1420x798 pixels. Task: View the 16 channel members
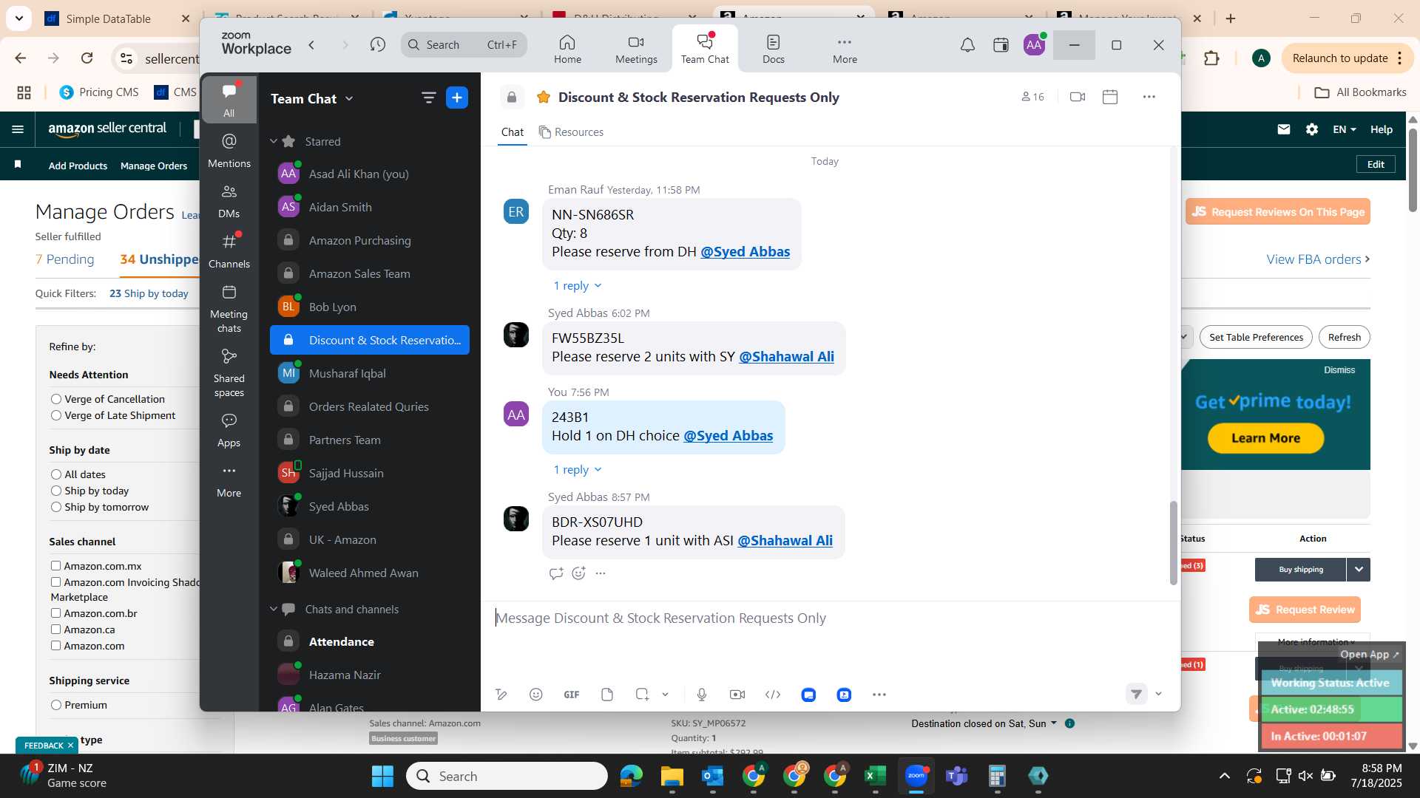click(1032, 97)
